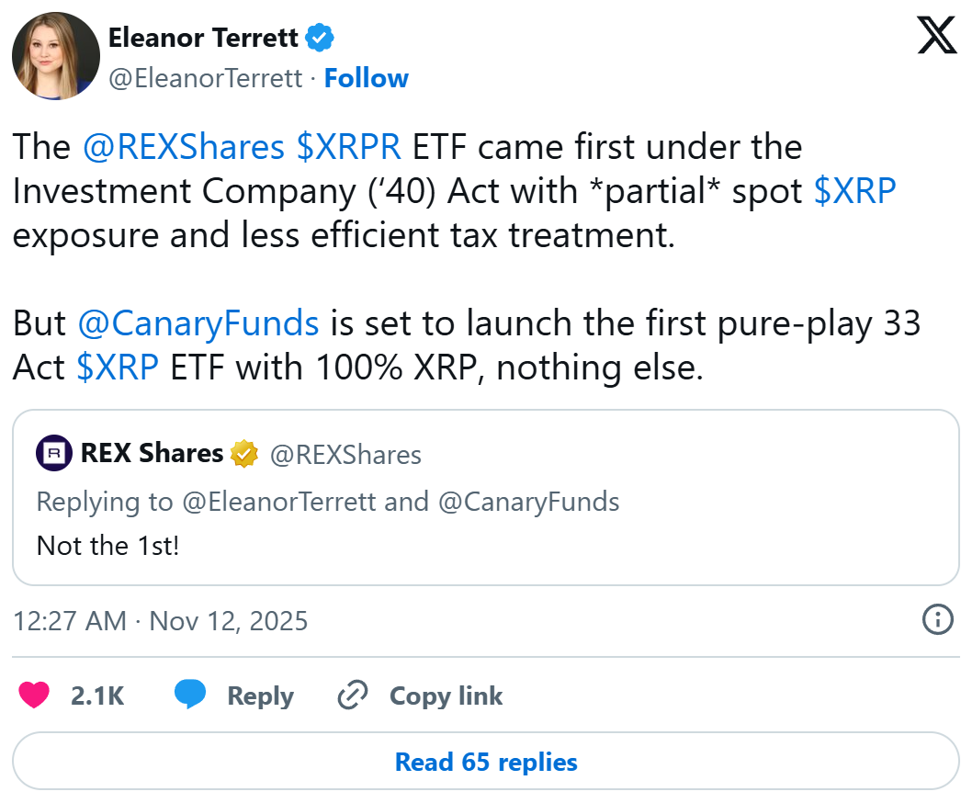
Task: Open Eleanor Terrett's profile photo
Action: coord(56,56)
